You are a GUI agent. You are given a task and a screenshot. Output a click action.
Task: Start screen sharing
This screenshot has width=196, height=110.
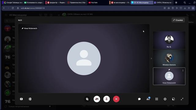[21, 99]
